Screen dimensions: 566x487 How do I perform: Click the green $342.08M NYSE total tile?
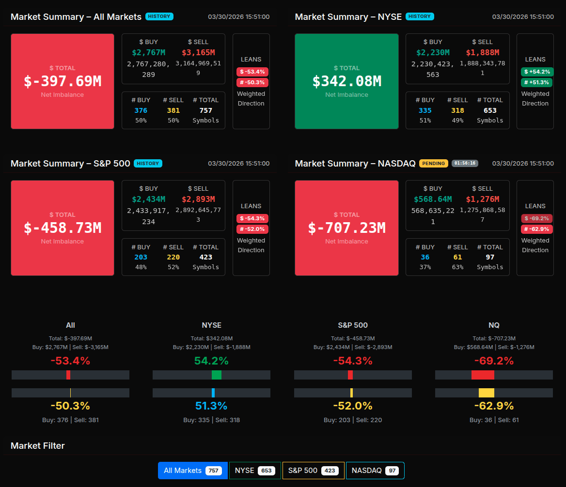tap(346, 81)
